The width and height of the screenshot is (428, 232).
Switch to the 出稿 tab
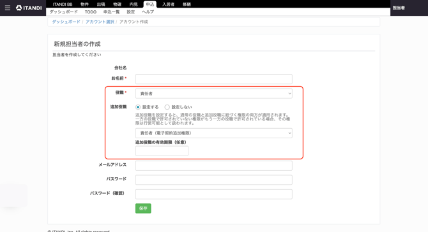101,4
